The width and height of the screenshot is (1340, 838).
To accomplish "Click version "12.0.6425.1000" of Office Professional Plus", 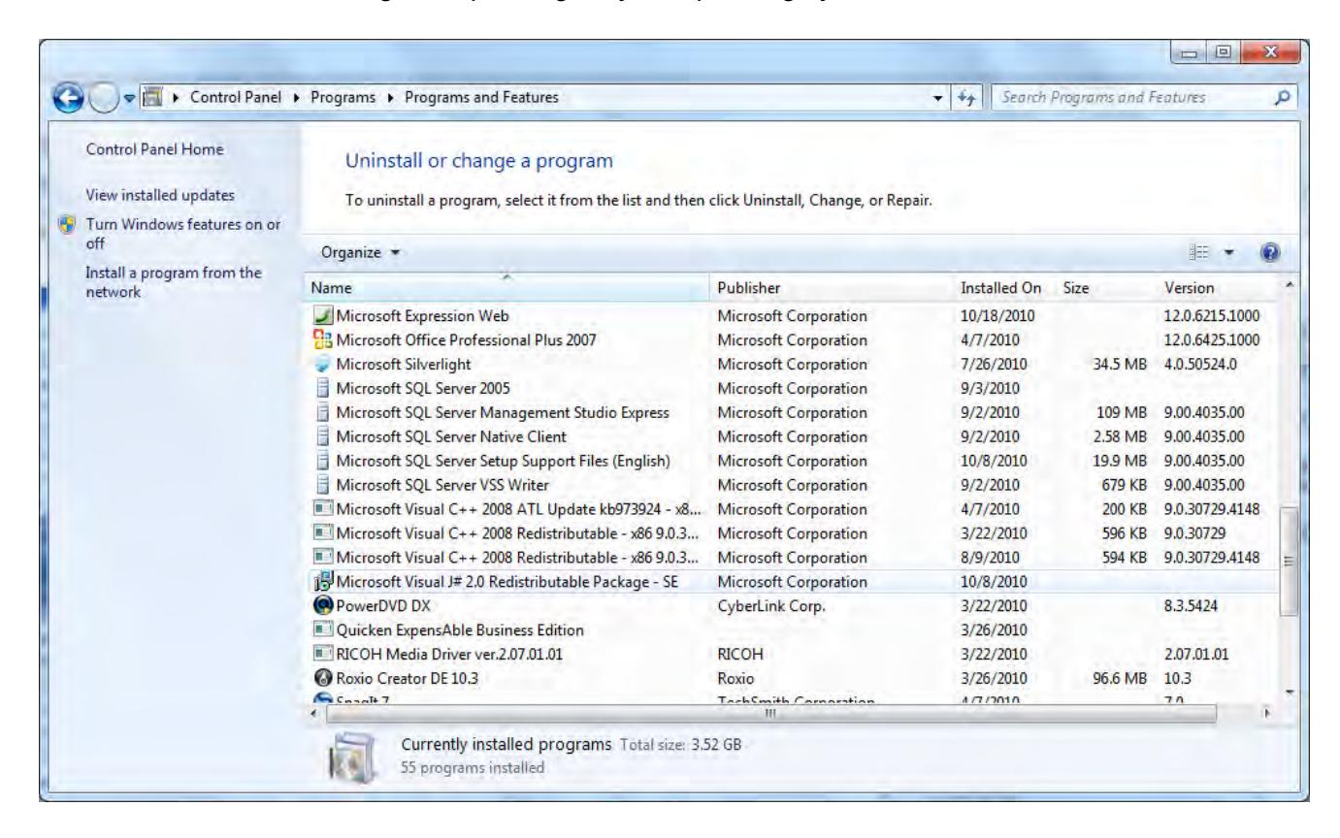I will point(1211,339).
